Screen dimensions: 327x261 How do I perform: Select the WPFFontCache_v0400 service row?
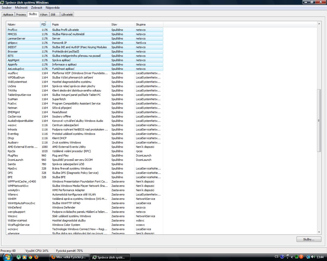click(85, 181)
